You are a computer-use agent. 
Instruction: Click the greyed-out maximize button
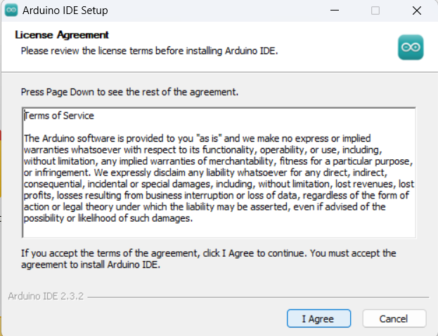pos(375,11)
